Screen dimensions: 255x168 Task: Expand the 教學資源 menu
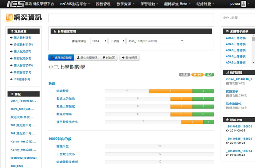click(x=125, y=4)
